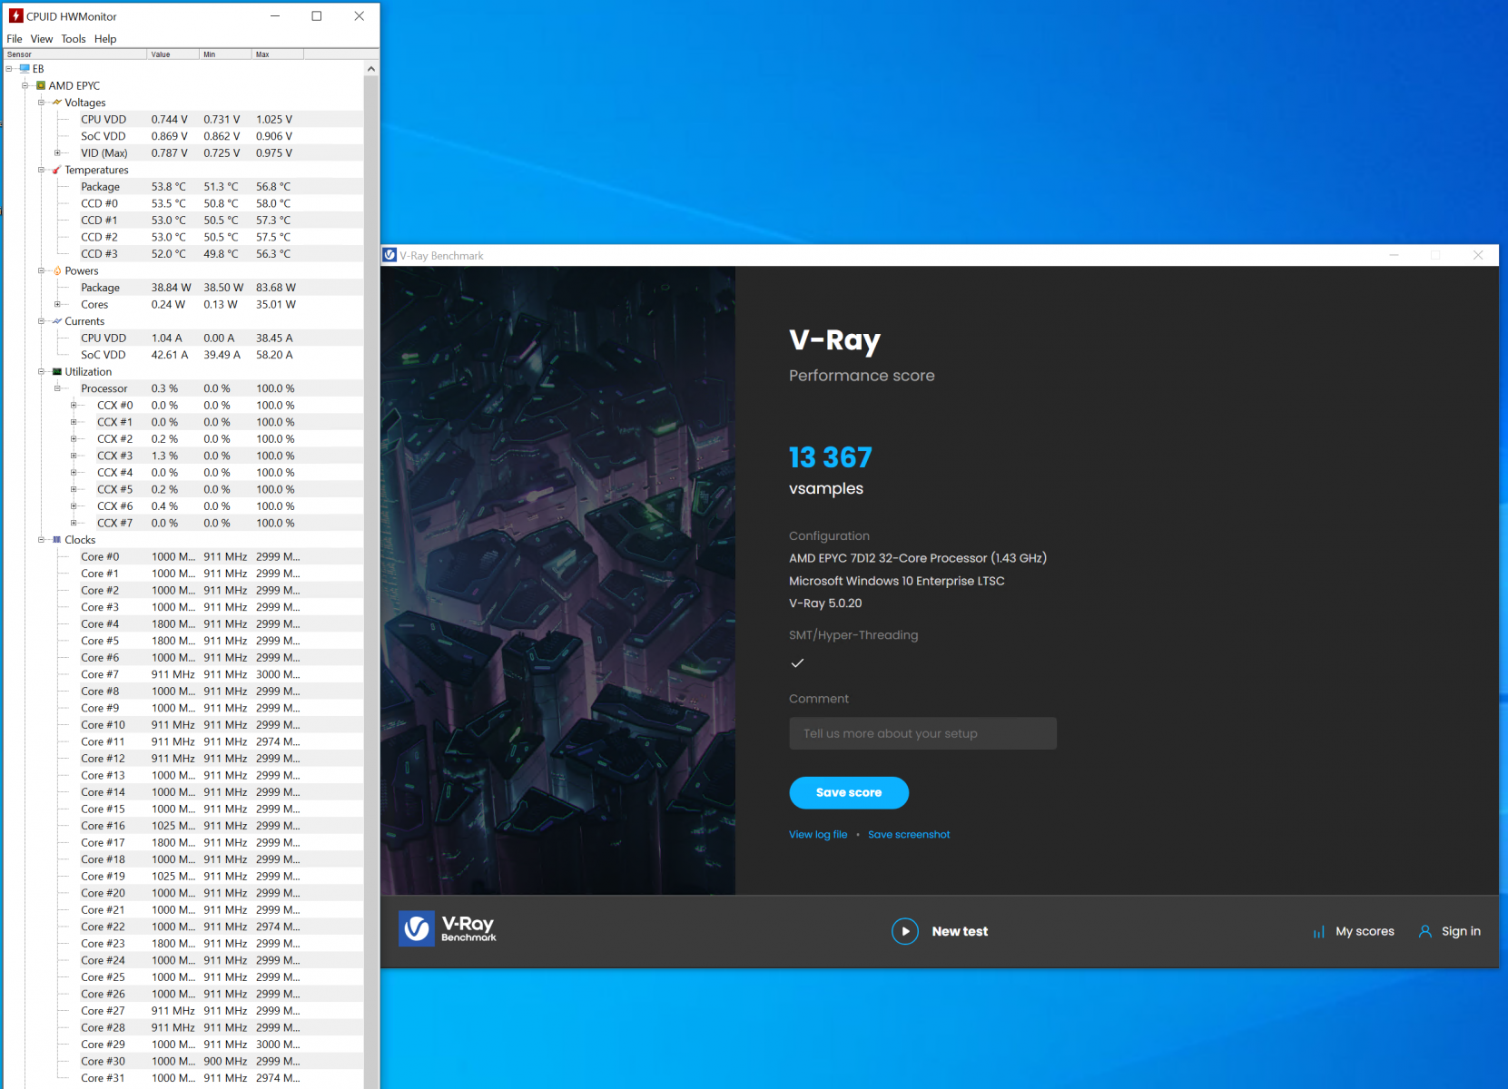This screenshot has height=1089, width=1508.
Task: Toggle the SMT/Hyper-Threading checkmark
Action: [797, 663]
